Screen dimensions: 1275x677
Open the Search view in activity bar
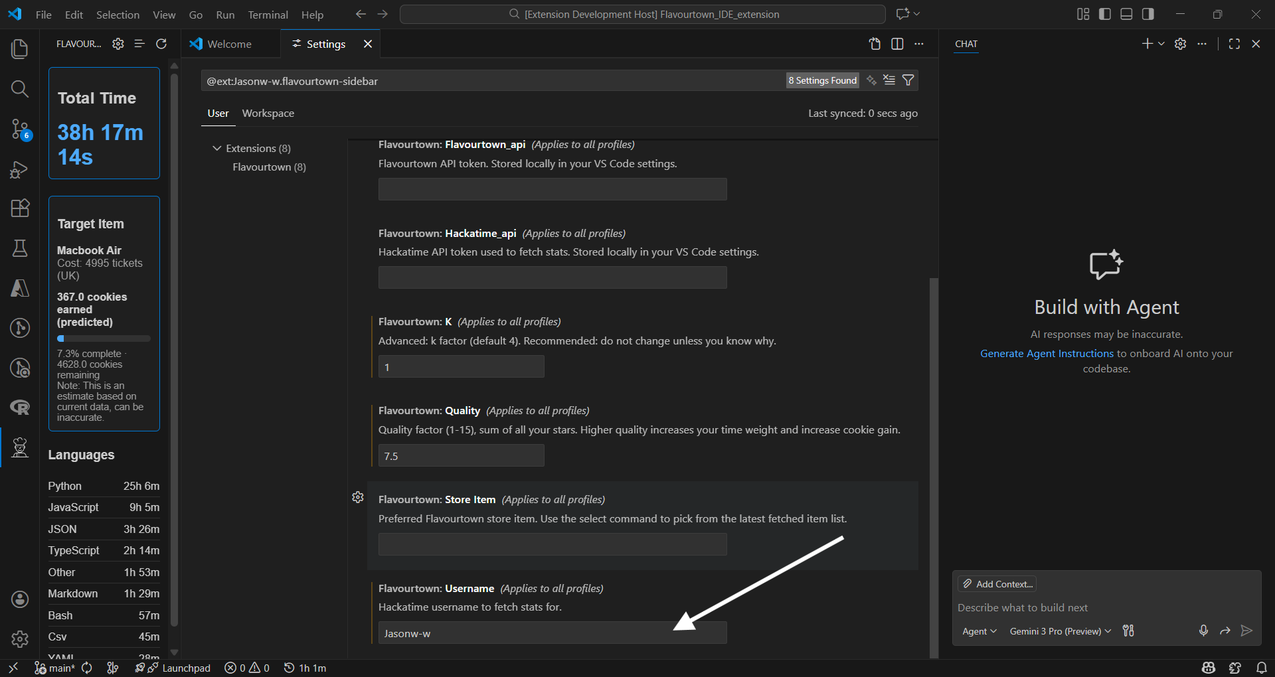(20, 89)
